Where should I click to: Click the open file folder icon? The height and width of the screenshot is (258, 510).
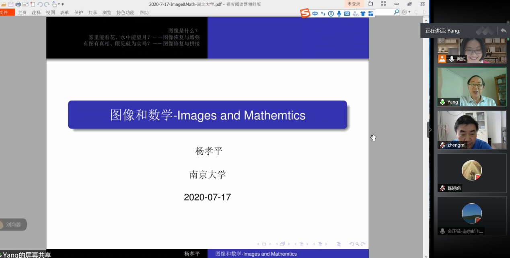pyautogui.click(x=4, y=4)
